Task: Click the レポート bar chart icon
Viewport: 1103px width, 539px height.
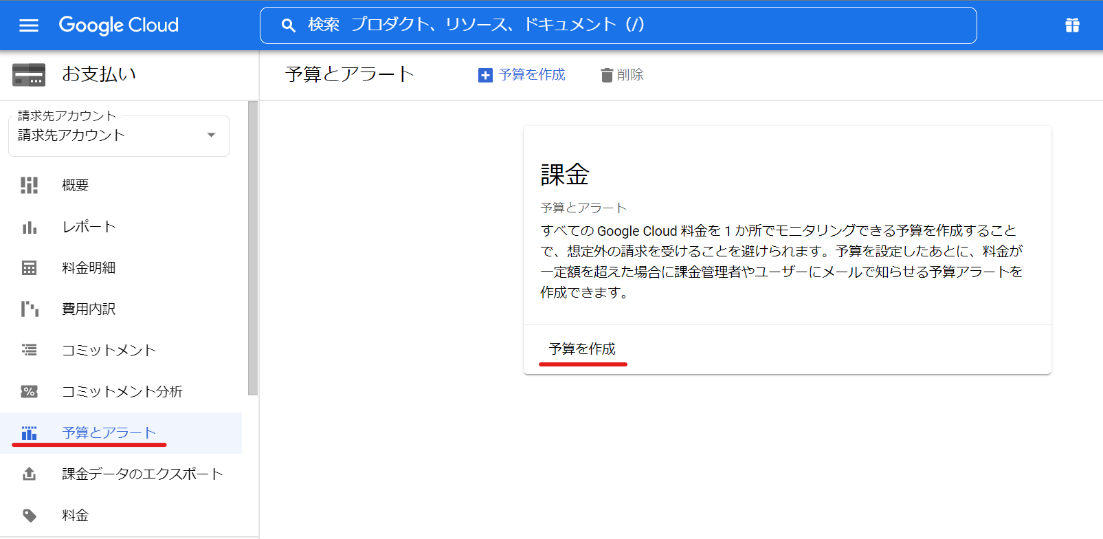Action: tap(29, 227)
